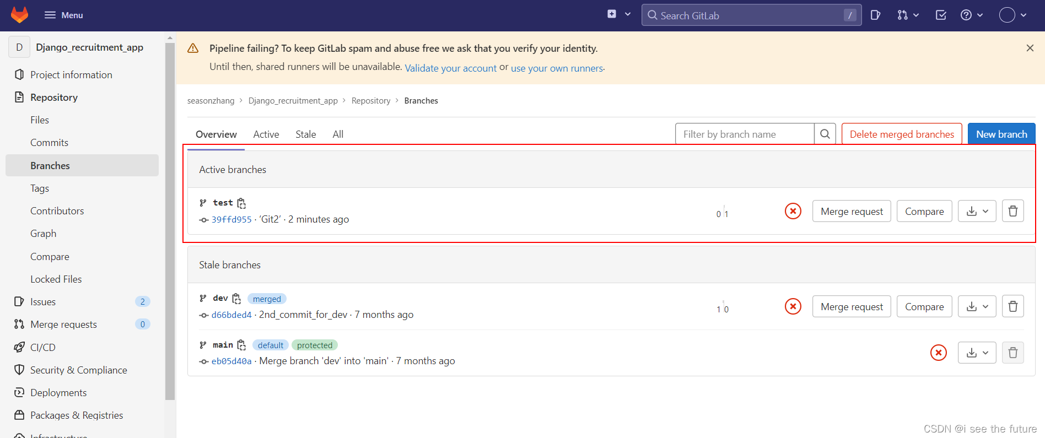Create Merge request for test branch
This screenshot has width=1045, height=438.
[x=852, y=211]
